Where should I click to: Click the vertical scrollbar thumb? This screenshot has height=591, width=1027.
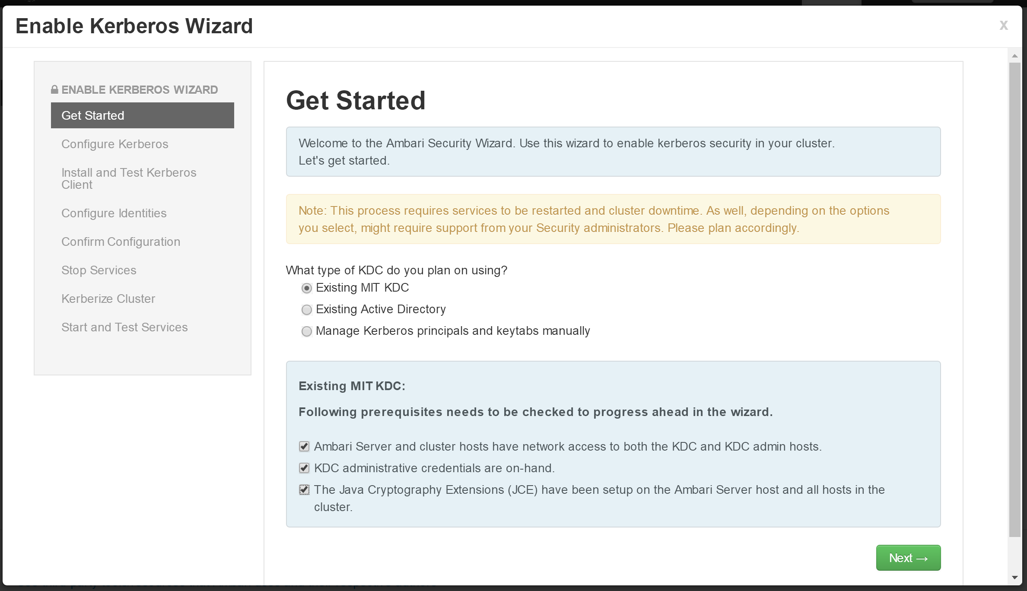1015,300
